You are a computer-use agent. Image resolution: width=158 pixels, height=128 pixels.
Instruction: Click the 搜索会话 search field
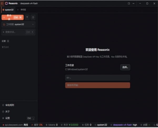(x=18, y=32)
